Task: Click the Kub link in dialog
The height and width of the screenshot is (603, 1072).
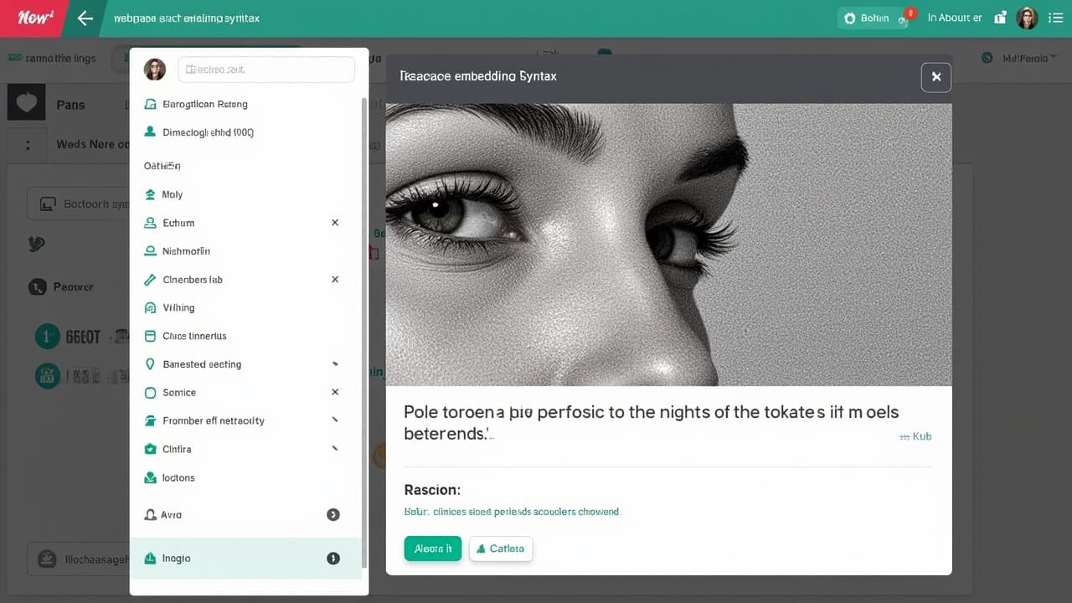Action: (x=915, y=436)
